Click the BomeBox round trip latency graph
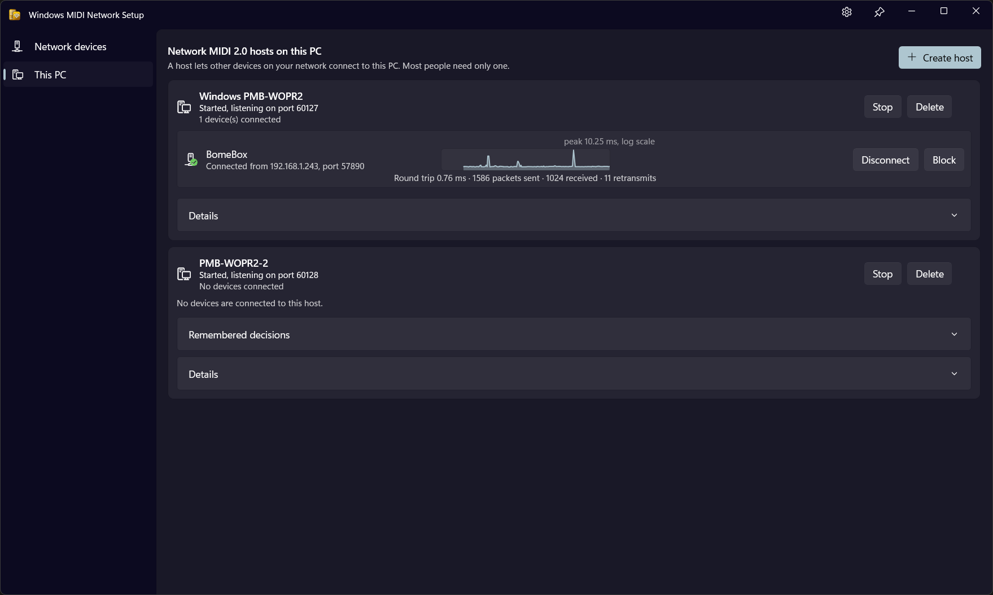Screen dimensions: 993x595 pyautogui.click(x=526, y=159)
